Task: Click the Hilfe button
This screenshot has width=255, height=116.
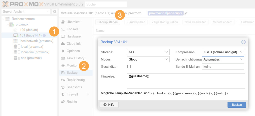Action: (x=109, y=105)
